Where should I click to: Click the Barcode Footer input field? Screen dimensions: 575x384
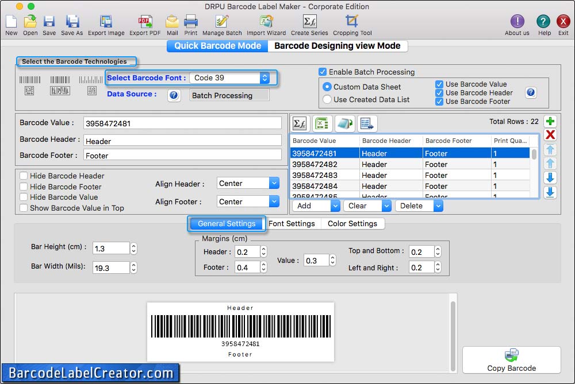pyautogui.click(x=182, y=155)
